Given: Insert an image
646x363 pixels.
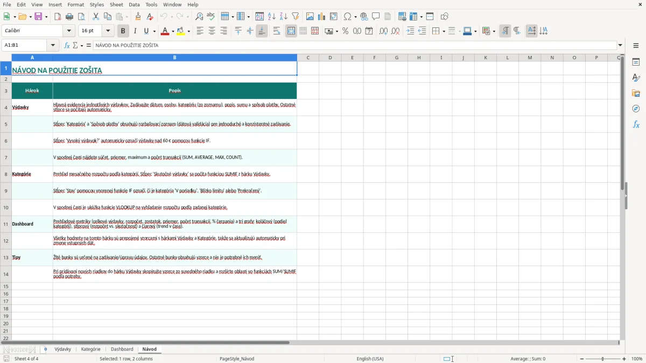Looking at the screenshot, I should click(x=310, y=17).
